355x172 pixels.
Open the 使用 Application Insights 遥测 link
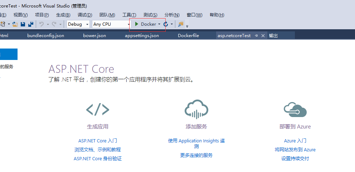point(196,143)
